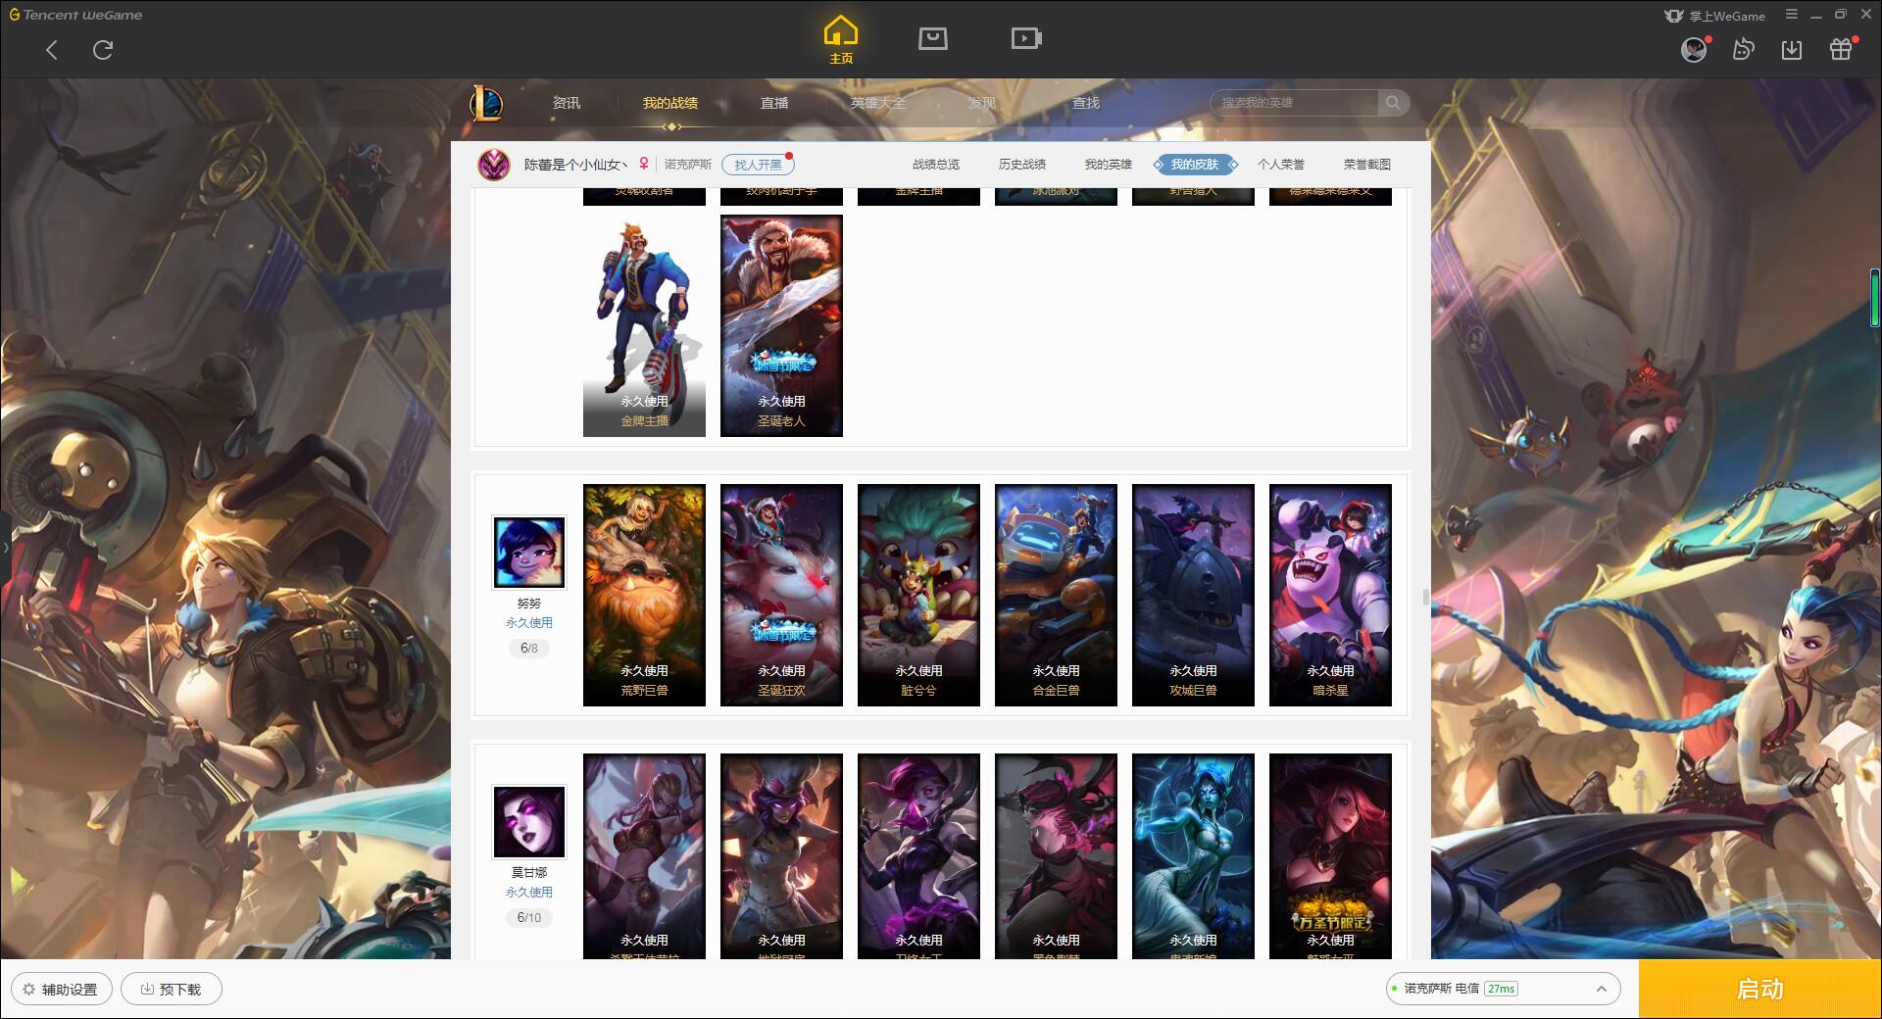Switch to the 查找 tab
This screenshot has height=1019, width=1882.
coord(1086,103)
